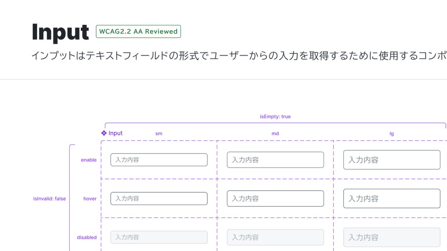Click the md column label
This screenshot has height=251, width=447.
pyautogui.click(x=275, y=133)
